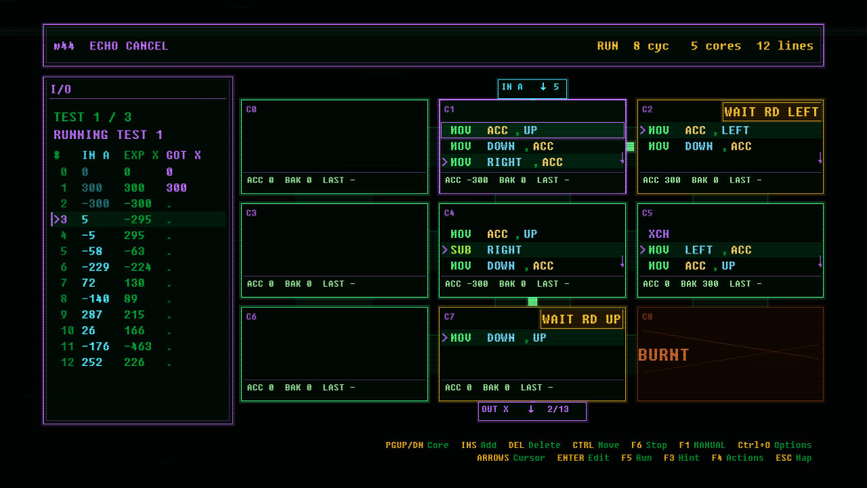Select line SUB RIGHT in core C4
The image size is (867, 488).
click(532, 250)
